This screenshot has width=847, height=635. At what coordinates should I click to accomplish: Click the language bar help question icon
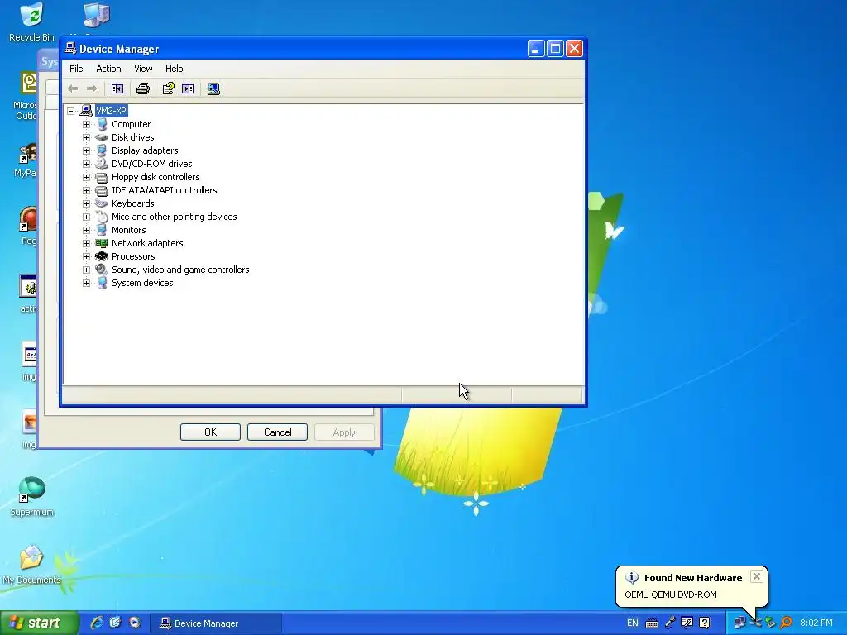(705, 623)
